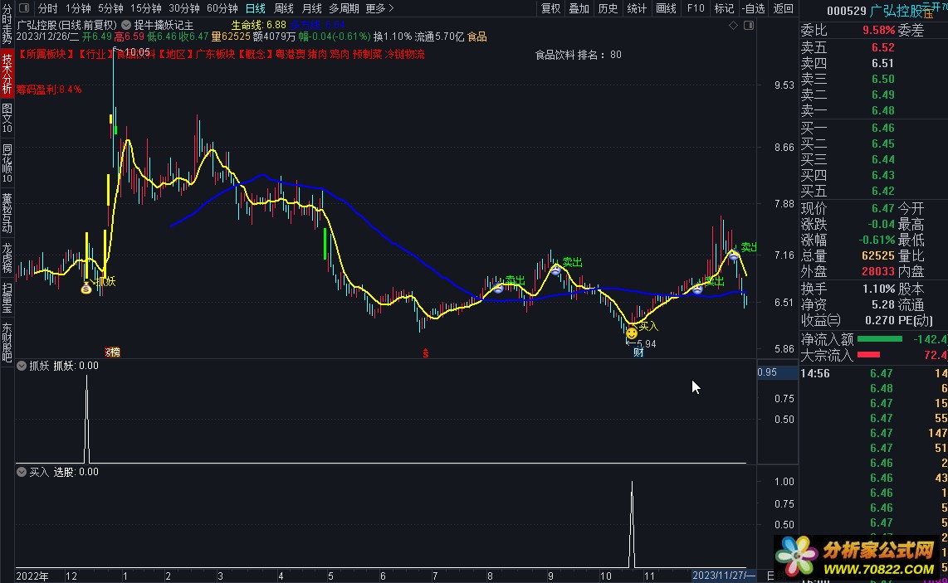The width and height of the screenshot is (948, 583).
Task: Select the 15分钟 period
Action: [x=146, y=7]
